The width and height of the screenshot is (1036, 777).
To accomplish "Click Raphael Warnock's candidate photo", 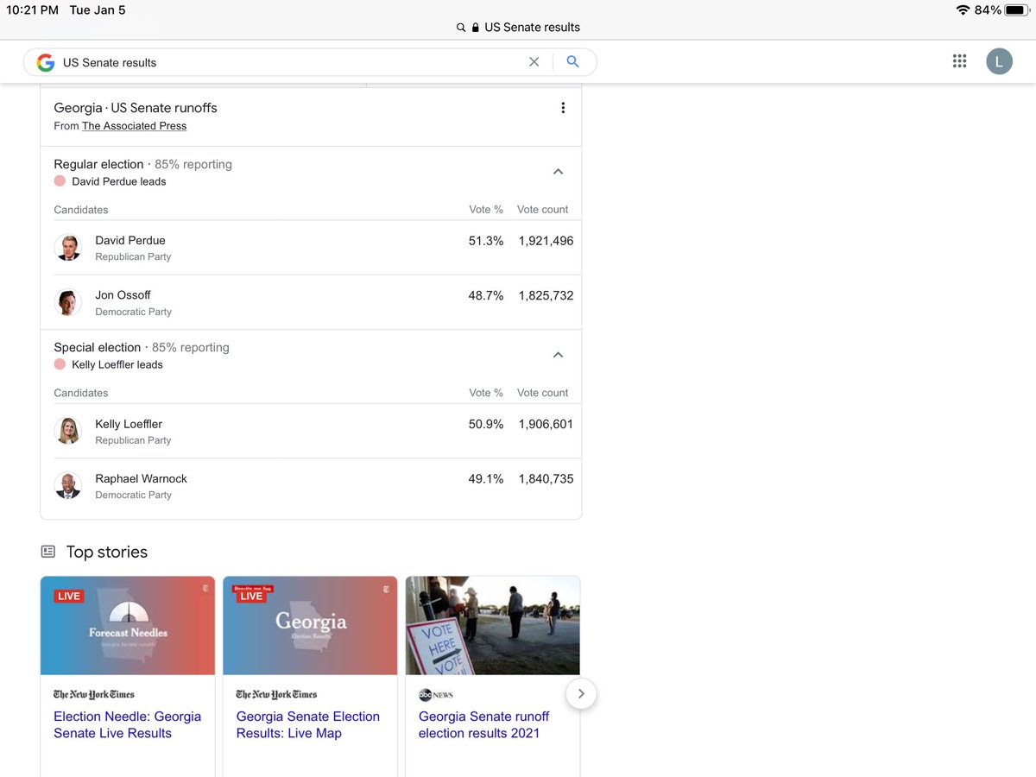I will 68,486.
